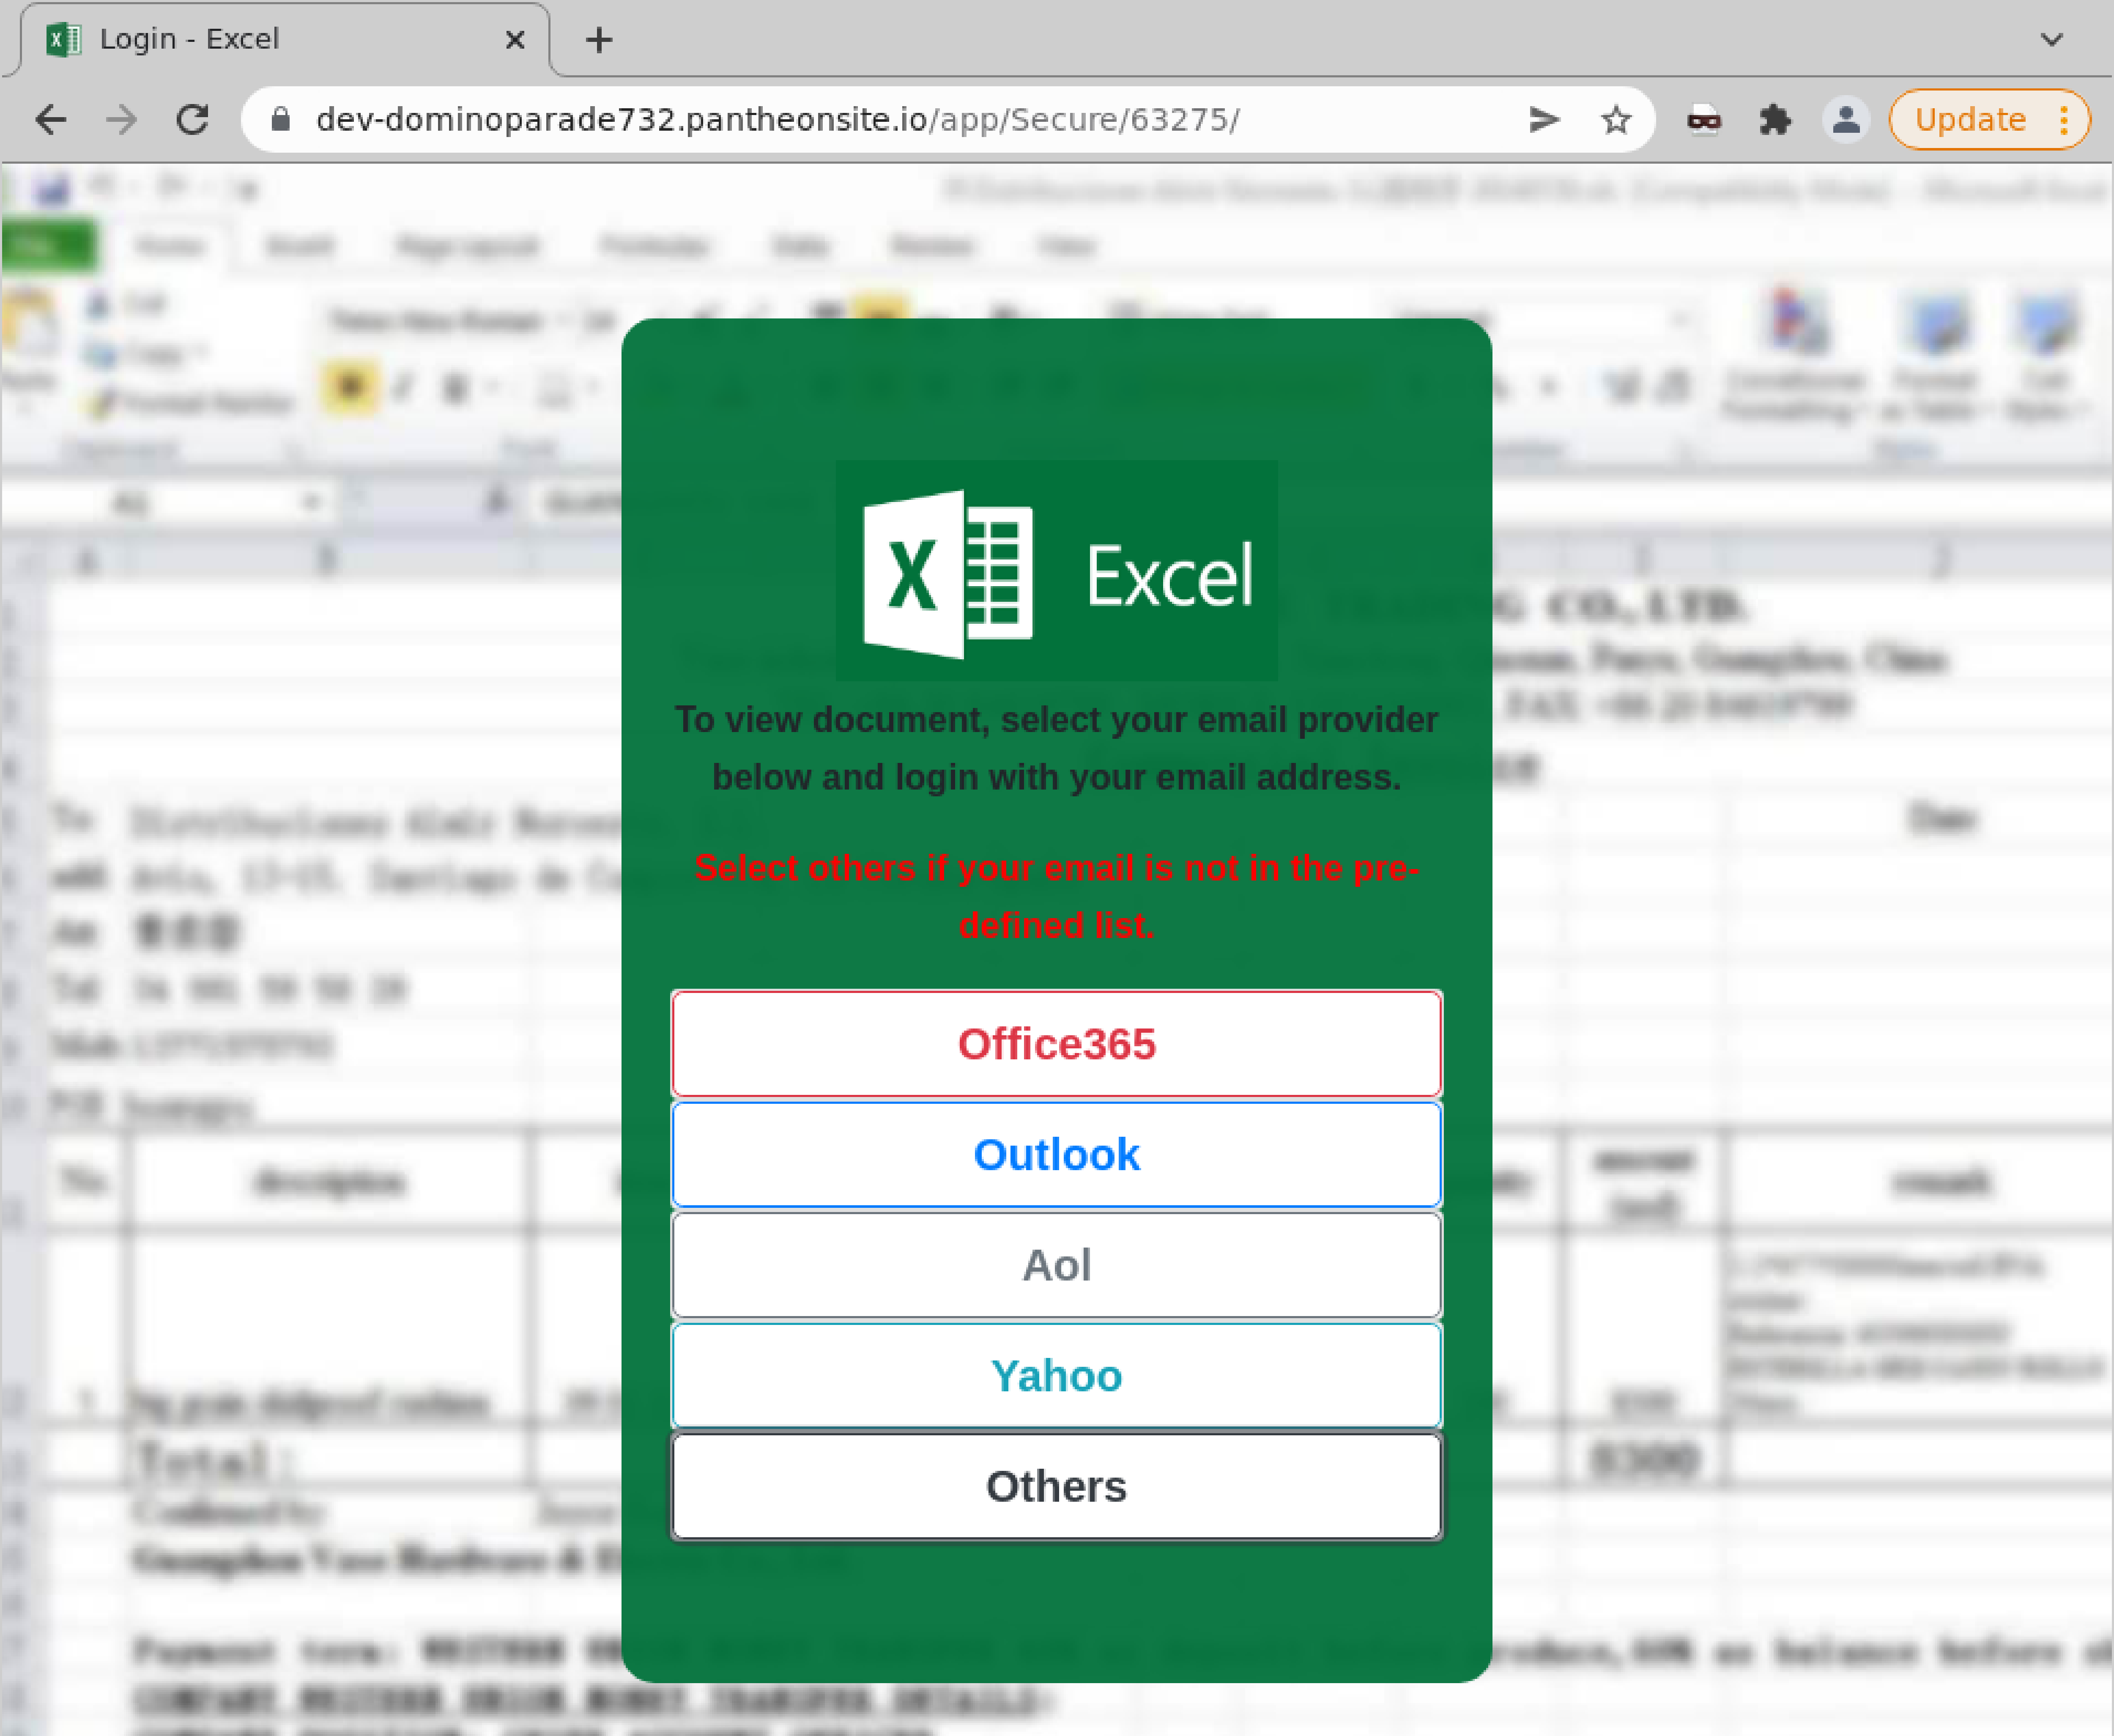This screenshot has width=2114, height=1736.
Task: Select the Others provider button
Action: point(1057,1486)
